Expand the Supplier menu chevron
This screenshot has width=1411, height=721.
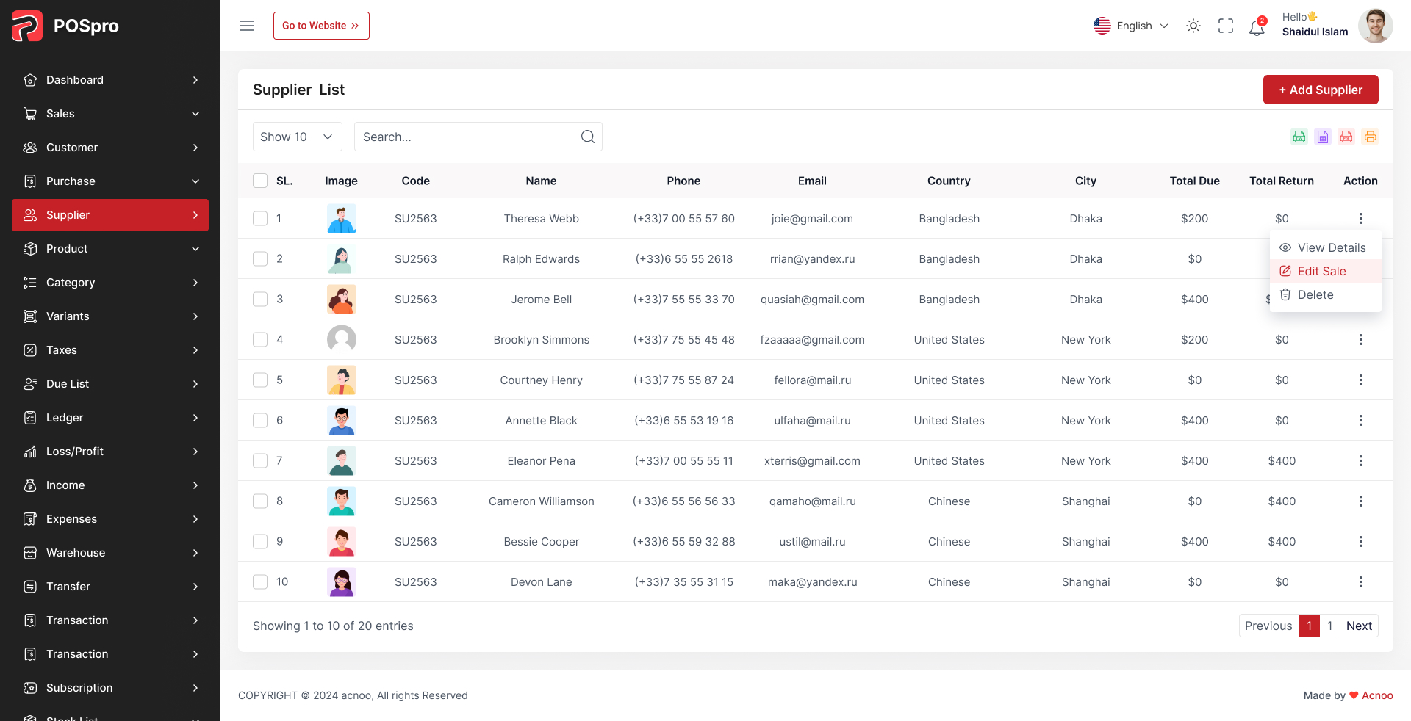coord(195,215)
